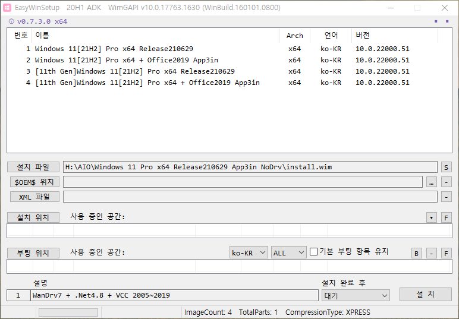459x319 pixels.
Task: Open the ALL dropdown
Action: pos(288,252)
